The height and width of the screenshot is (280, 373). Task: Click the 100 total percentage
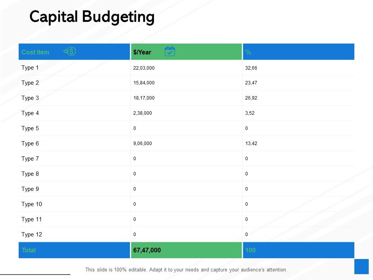[x=250, y=250]
